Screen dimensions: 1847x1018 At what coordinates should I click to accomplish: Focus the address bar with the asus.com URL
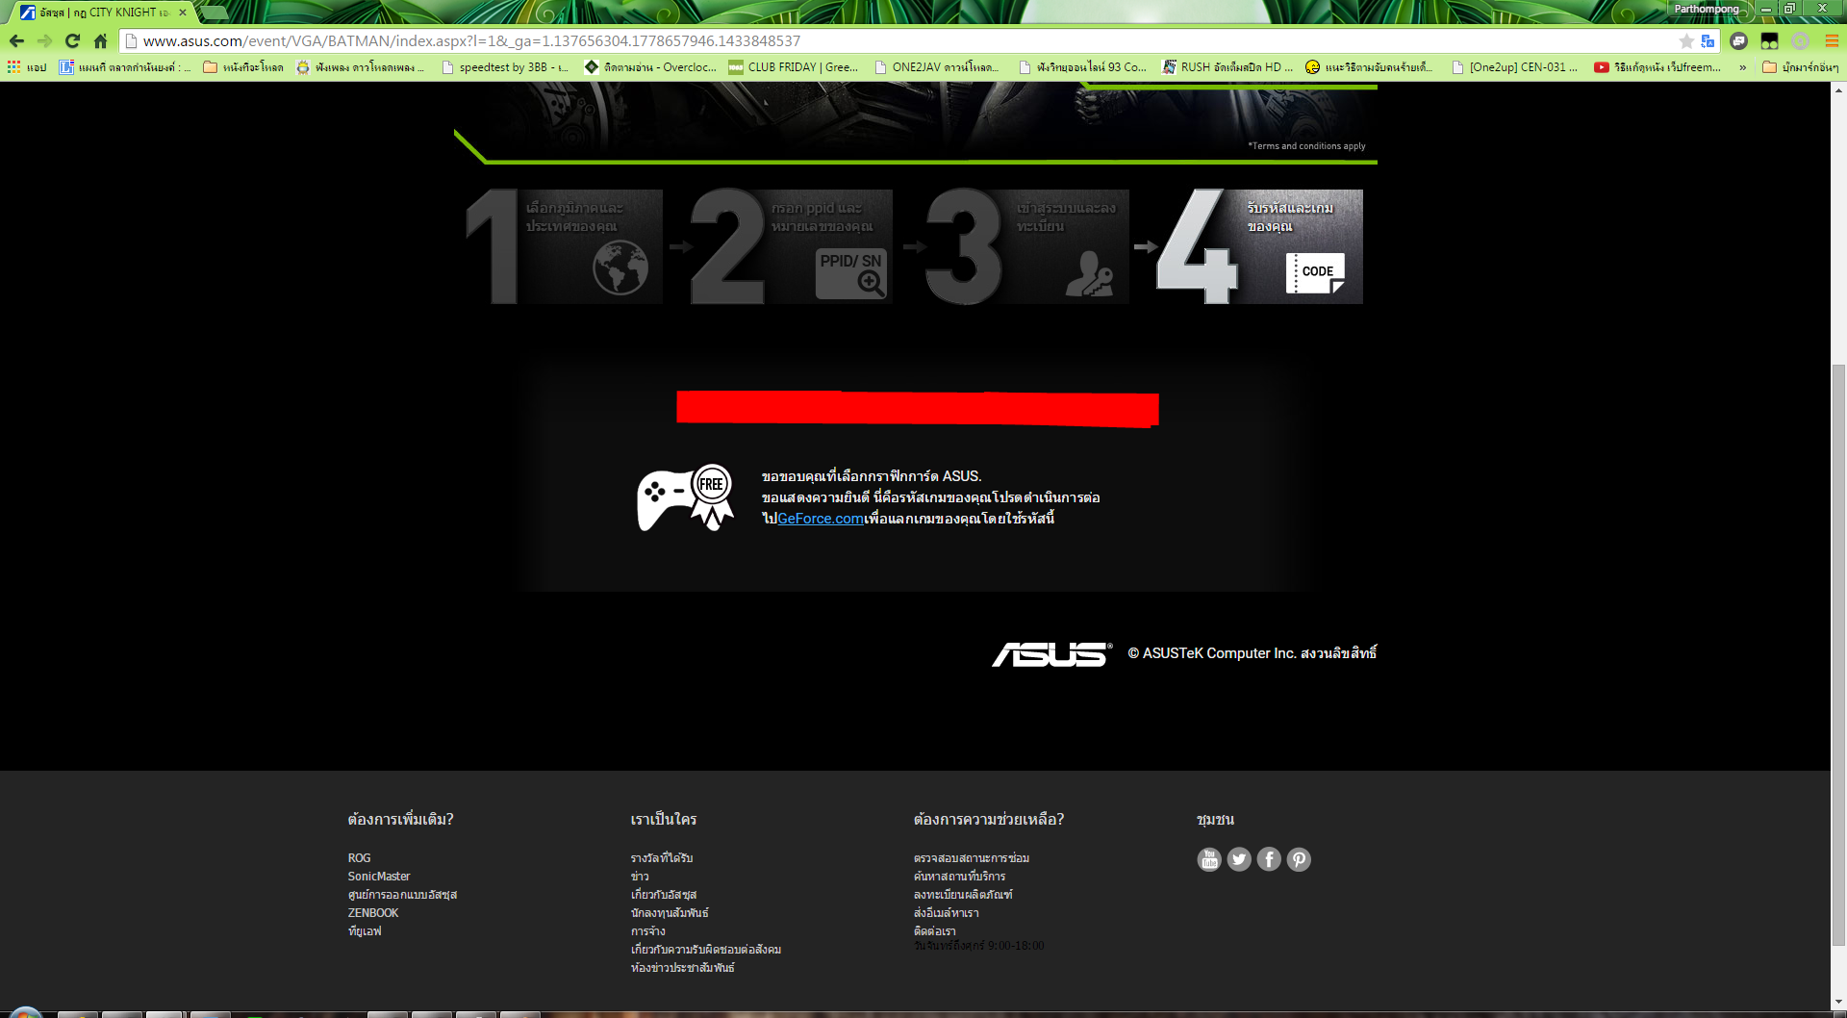coord(904,41)
